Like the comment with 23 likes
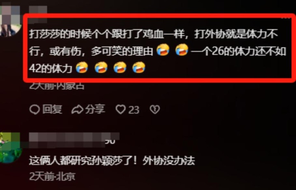This screenshot has width=296, height=190. pyautogui.click(x=121, y=109)
